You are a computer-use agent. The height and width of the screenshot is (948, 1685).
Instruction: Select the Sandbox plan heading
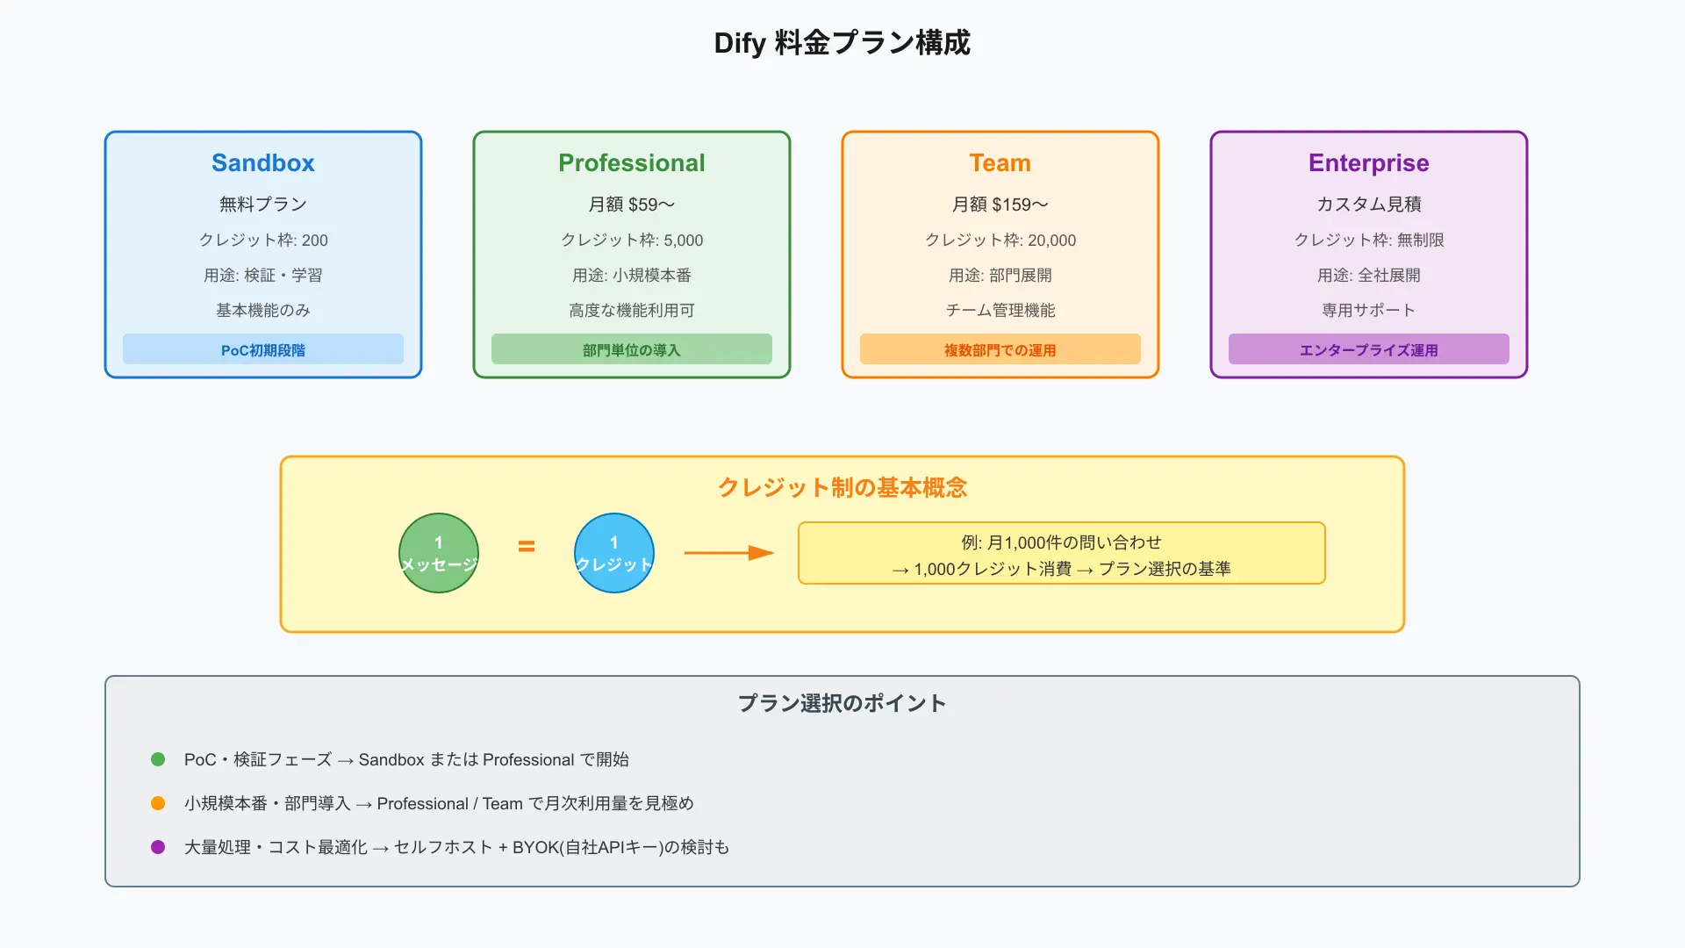[263, 162]
